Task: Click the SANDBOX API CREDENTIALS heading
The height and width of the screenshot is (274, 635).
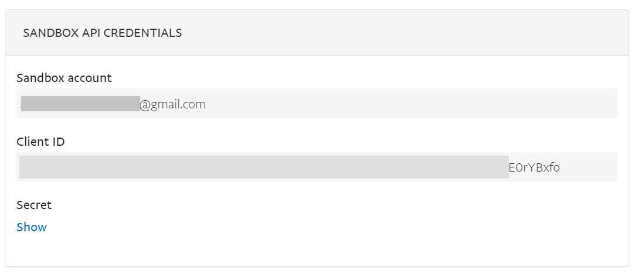Action: (x=103, y=33)
